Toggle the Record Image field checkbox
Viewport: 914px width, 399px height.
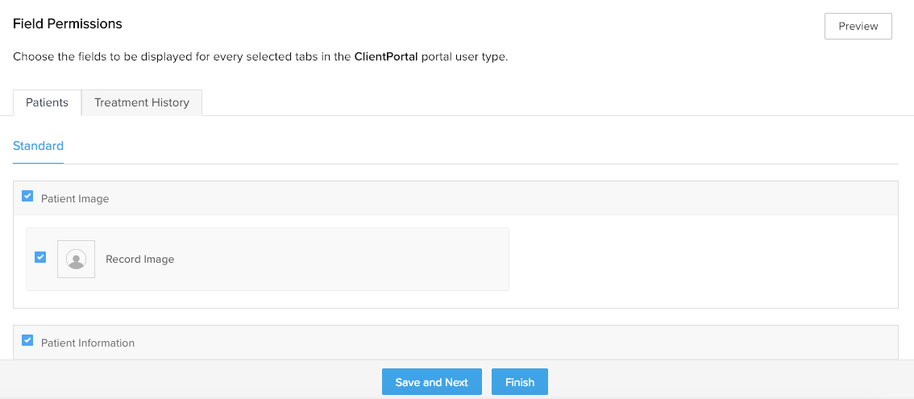tap(40, 257)
